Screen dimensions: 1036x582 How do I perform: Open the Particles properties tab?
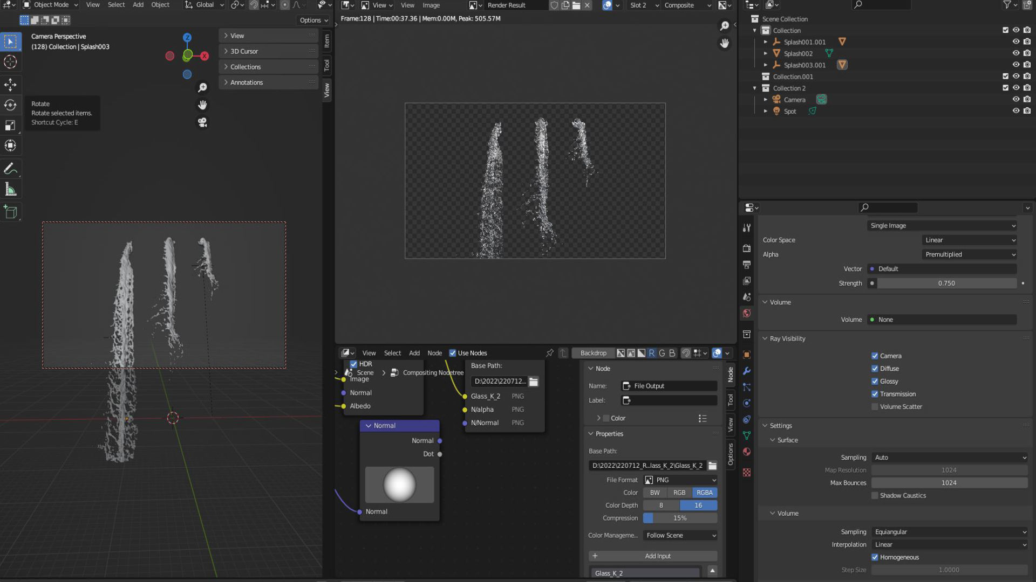(x=747, y=387)
